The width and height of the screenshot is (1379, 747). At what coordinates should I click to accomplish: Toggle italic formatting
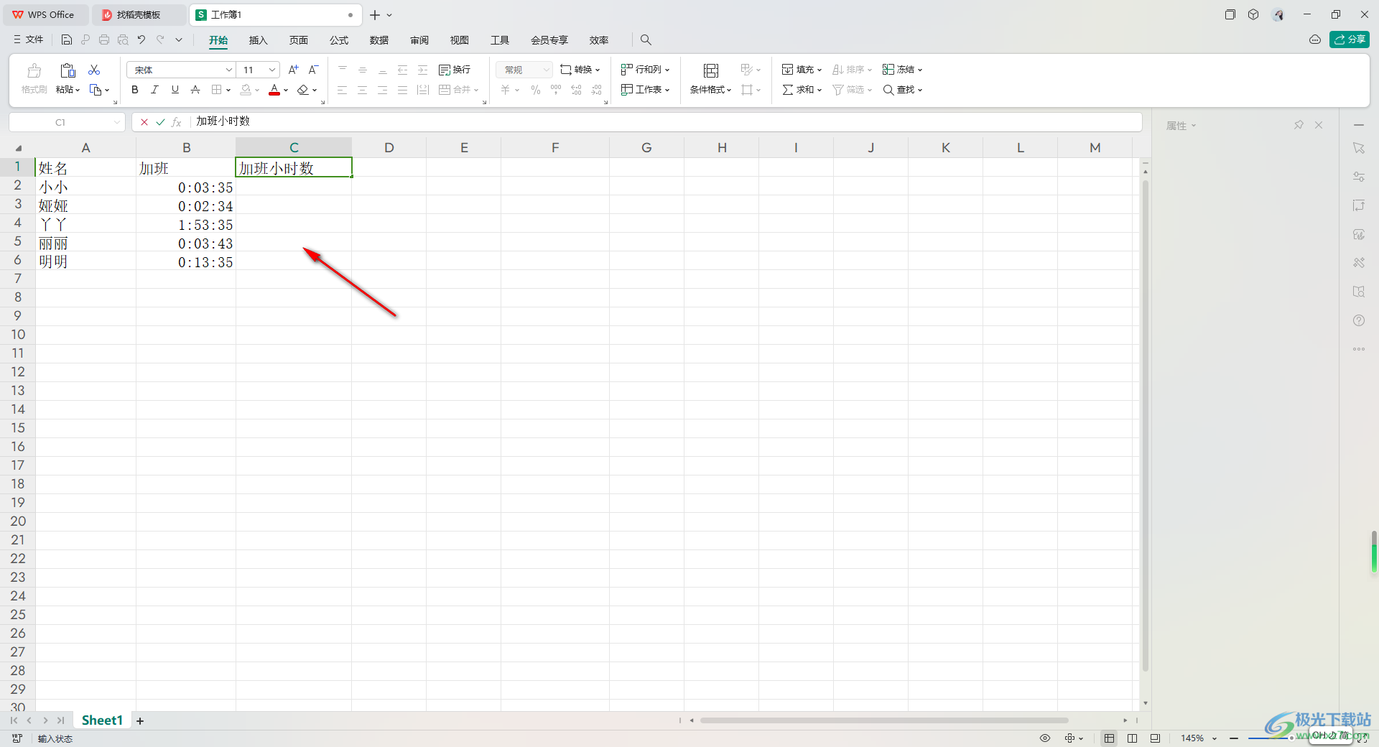[x=154, y=90]
